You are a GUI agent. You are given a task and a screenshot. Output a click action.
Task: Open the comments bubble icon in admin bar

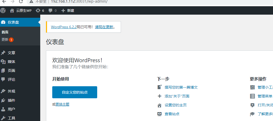pos(50,11)
